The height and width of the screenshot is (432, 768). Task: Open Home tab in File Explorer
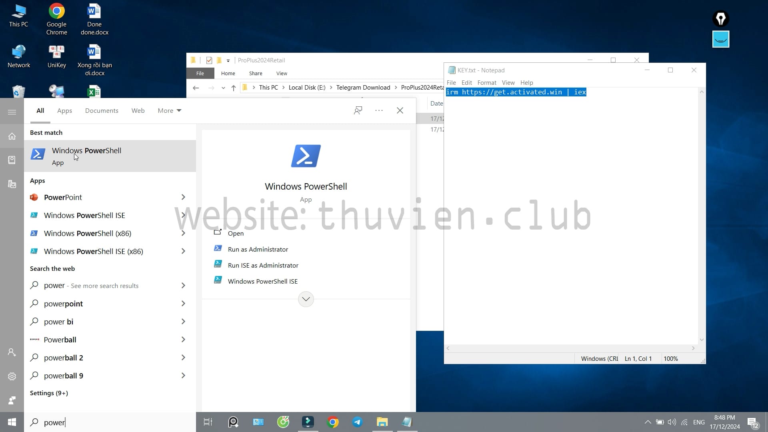point(228,73)
